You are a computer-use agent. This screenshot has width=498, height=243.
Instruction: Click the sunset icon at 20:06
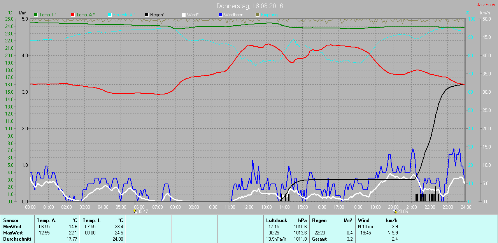click(395, 212)
